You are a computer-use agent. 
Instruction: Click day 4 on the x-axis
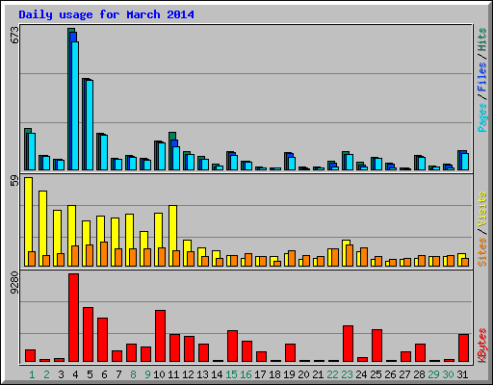click(75, 374)
